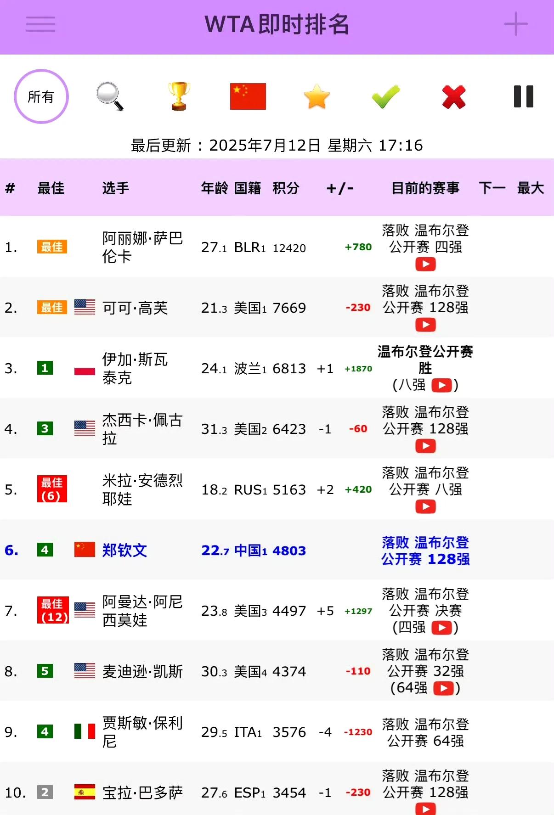Play video for 杰西卡·佩古拉 match
554x815 pixels.
point(426,446)
